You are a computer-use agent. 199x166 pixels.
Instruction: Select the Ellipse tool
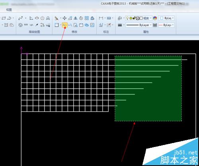pos(37,18)
